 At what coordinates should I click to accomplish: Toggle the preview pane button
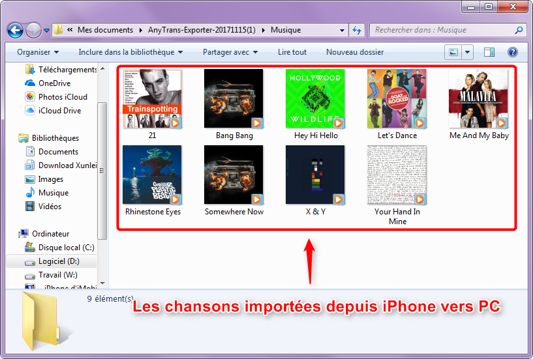pyautogui.click(x=489, y=52)
